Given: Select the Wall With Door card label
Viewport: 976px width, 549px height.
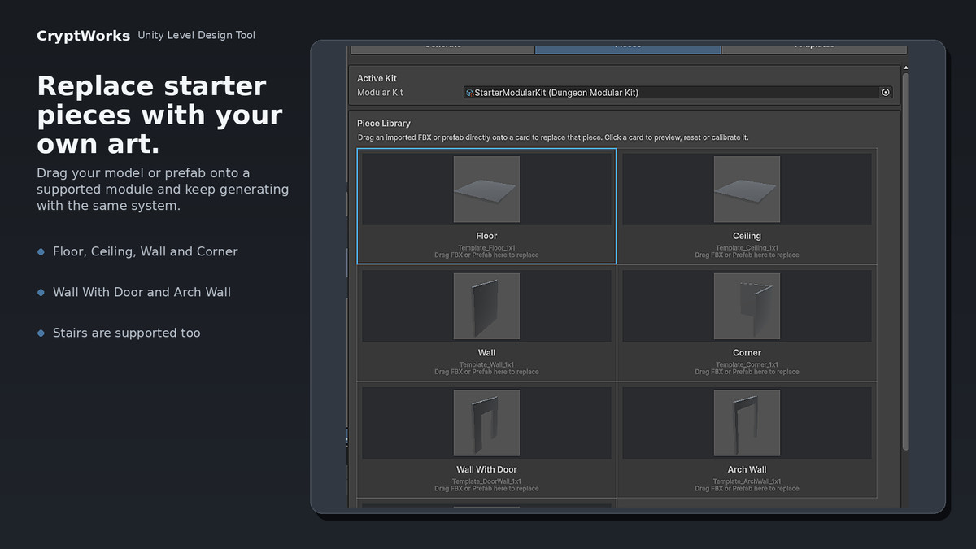Looking at the screenshot, I should pyautogui.click(x=486, y=469).
